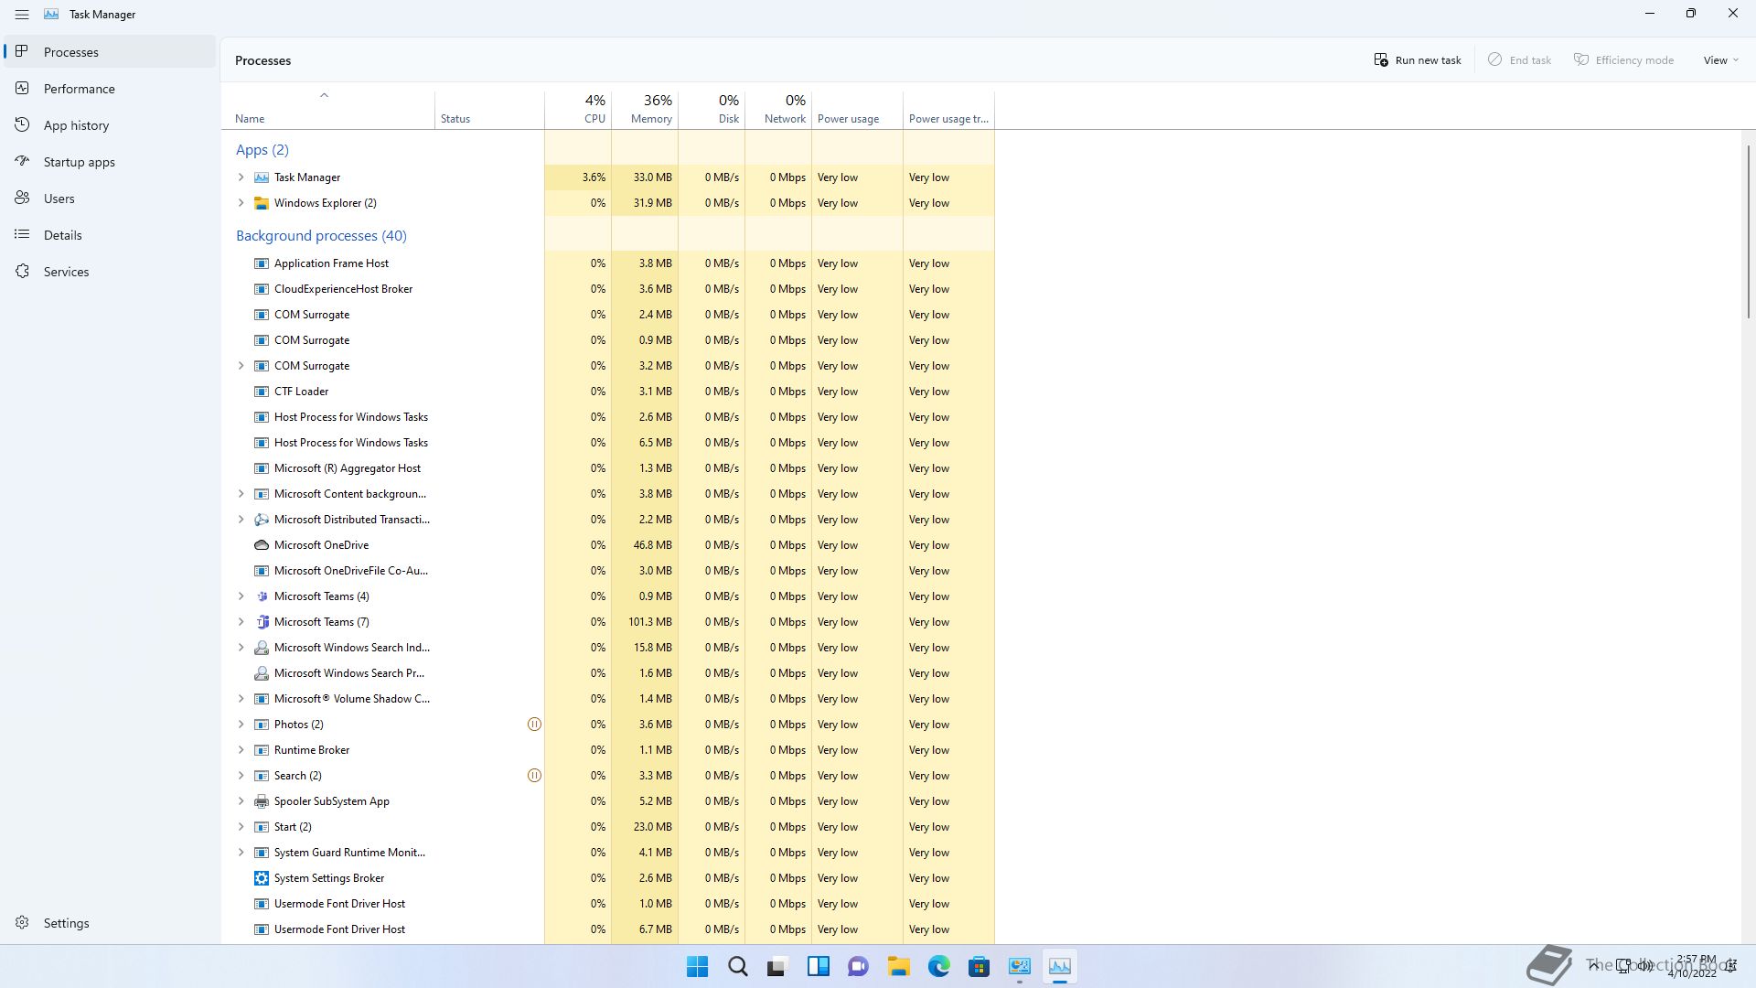Click the Microsoft OneDrive cloud icon
The width and height of the screenshot is (1756, 988).
261,545
